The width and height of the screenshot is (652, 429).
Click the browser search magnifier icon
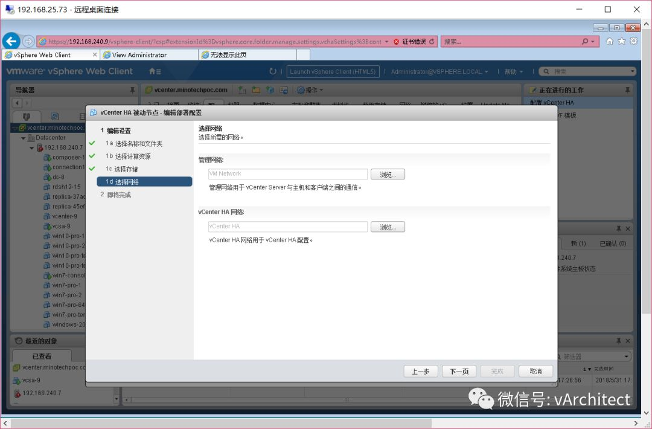[585, 41]
